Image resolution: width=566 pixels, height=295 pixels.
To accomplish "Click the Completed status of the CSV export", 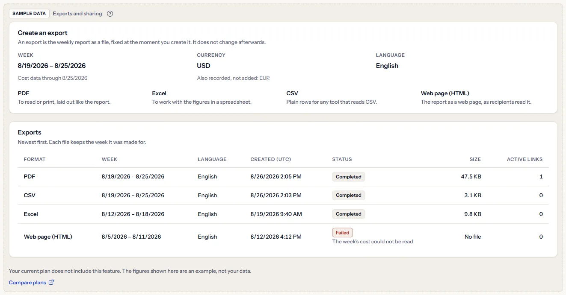I will (x=349, y=196).
